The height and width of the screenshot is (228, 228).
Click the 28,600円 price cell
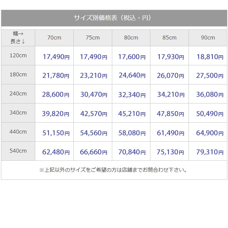56,95
